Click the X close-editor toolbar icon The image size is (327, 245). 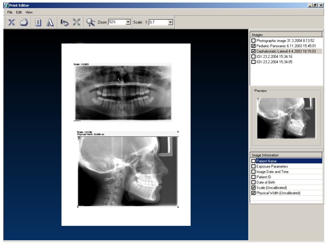point(12,22)
